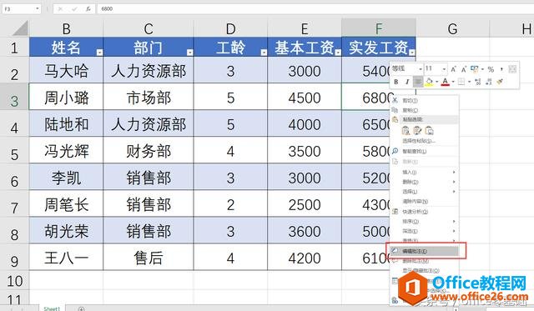
Task: Open filter dropdown on 部门 header
Action: [x=189, y=52]
